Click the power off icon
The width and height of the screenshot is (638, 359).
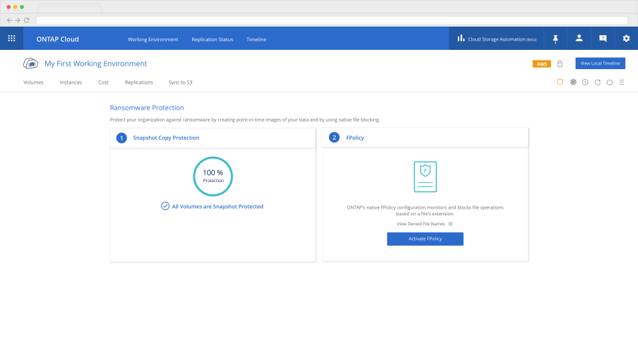tap(609, 82)
